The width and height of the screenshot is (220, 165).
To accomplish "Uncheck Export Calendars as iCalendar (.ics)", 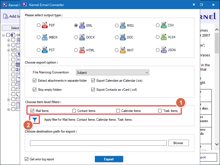I will click(93, 81).
